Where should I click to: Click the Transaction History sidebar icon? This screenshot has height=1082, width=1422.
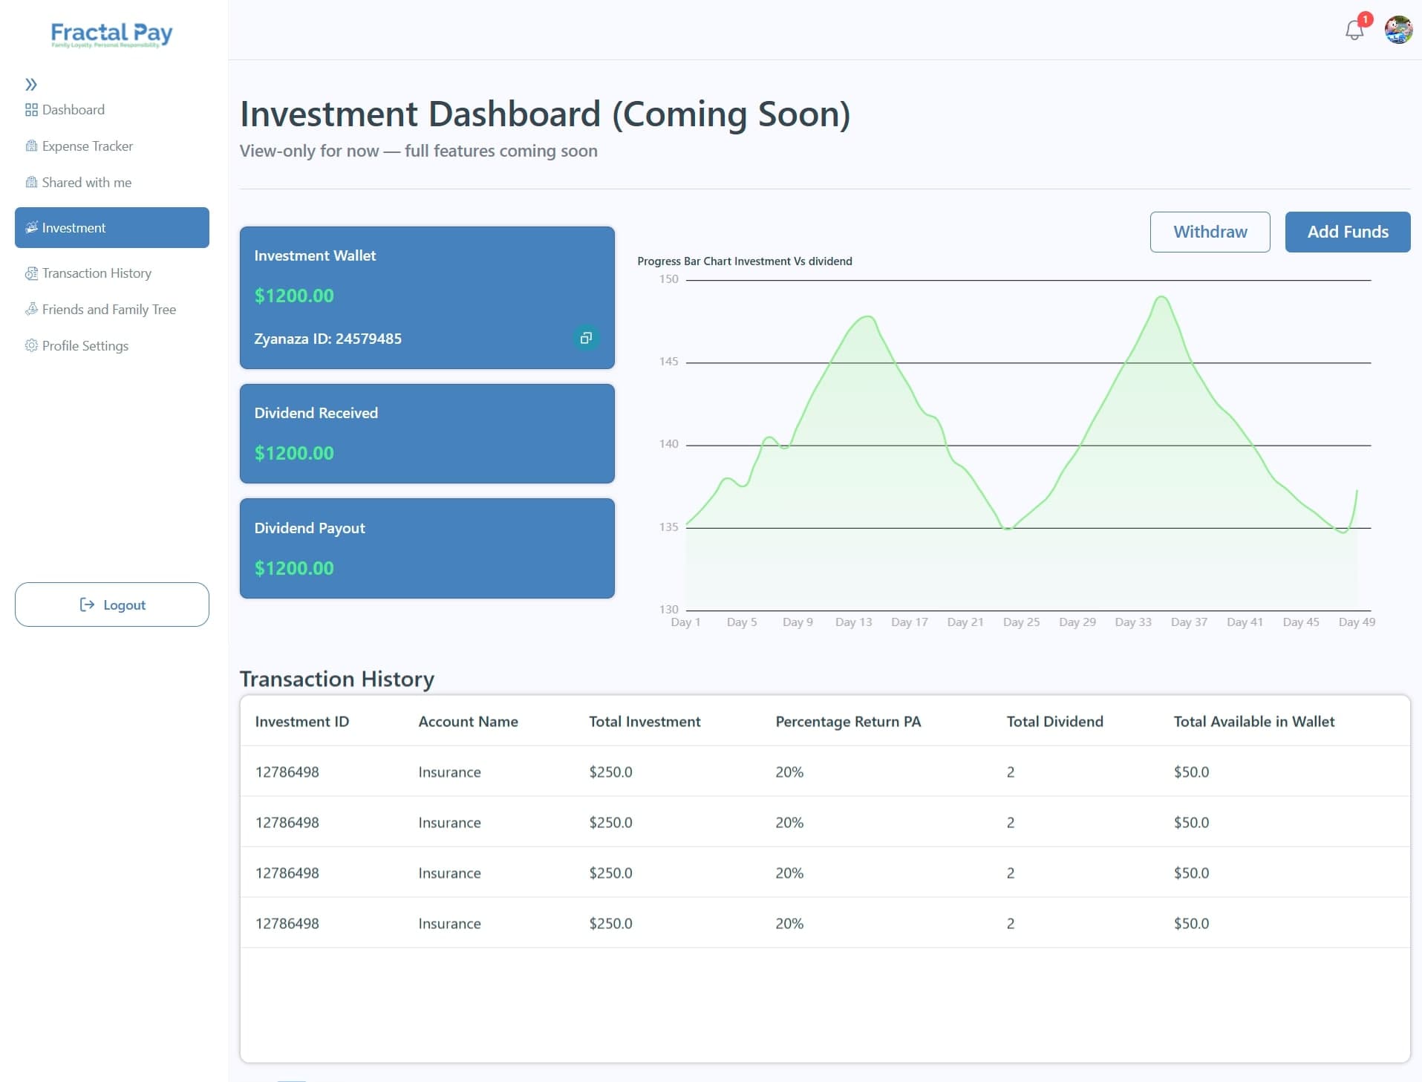coord(31,273)
